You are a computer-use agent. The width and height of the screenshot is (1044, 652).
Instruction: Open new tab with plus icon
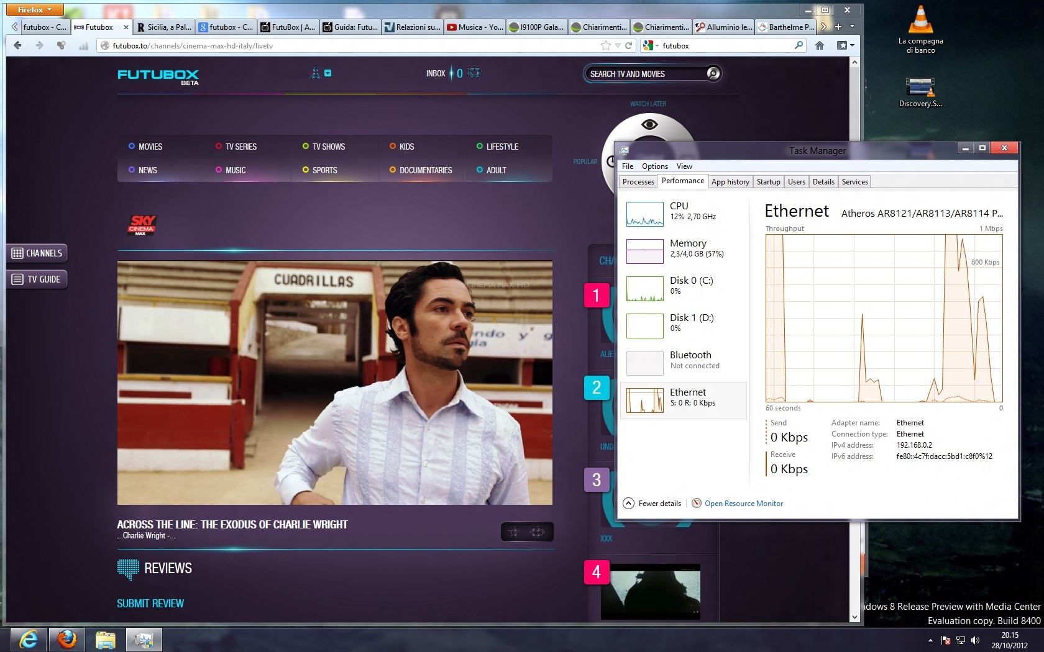(x=838, y=27)
